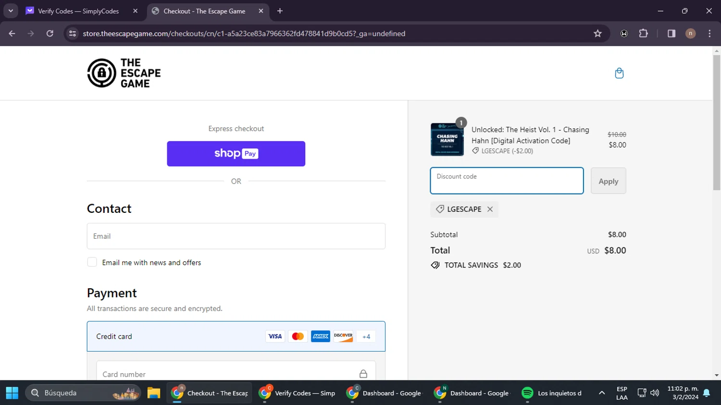Image resolution: width=721 pixels, height=405 pixels.
Task: Open File Explorer from the taskbar
Action: (x=153, y=393)
